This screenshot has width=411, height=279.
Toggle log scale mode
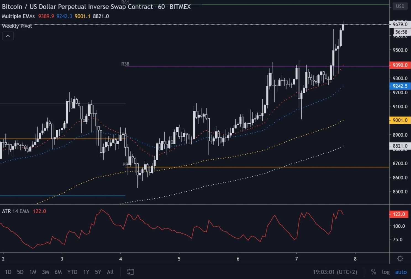pyautogui.click(x=386, y=272)
